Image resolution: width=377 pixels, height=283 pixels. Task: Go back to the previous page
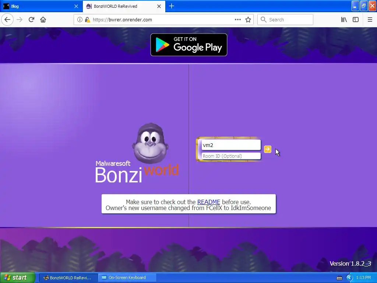pos(7,20)
